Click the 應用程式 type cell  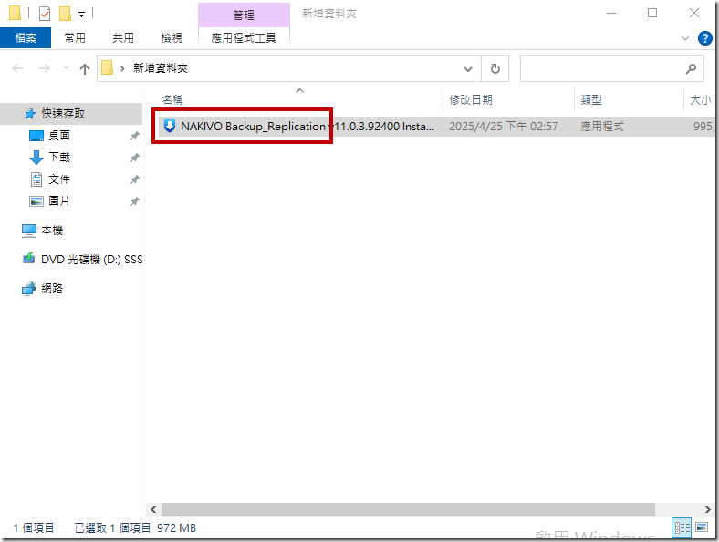602,127
